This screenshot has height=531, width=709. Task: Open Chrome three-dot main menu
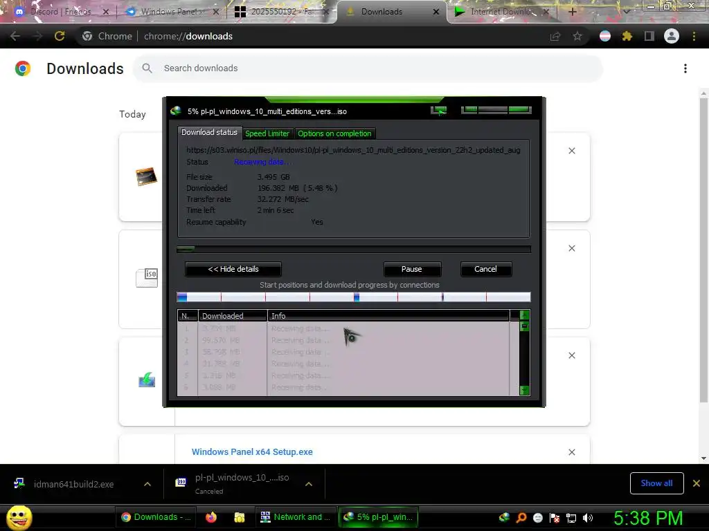(x=694, y=36)
